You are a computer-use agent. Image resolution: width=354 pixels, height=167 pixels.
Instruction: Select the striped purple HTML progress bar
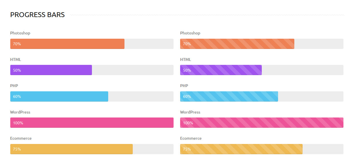[x=221, y=70]
